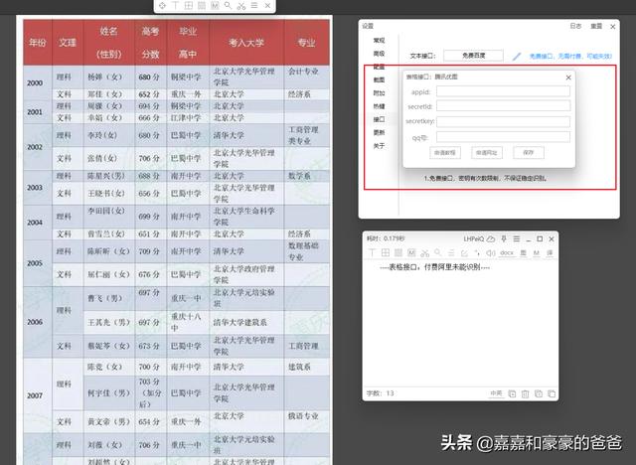The image size is (636, 465).
Task: Select text recognition T icon on floating toolbar
Action: point(175,5)
